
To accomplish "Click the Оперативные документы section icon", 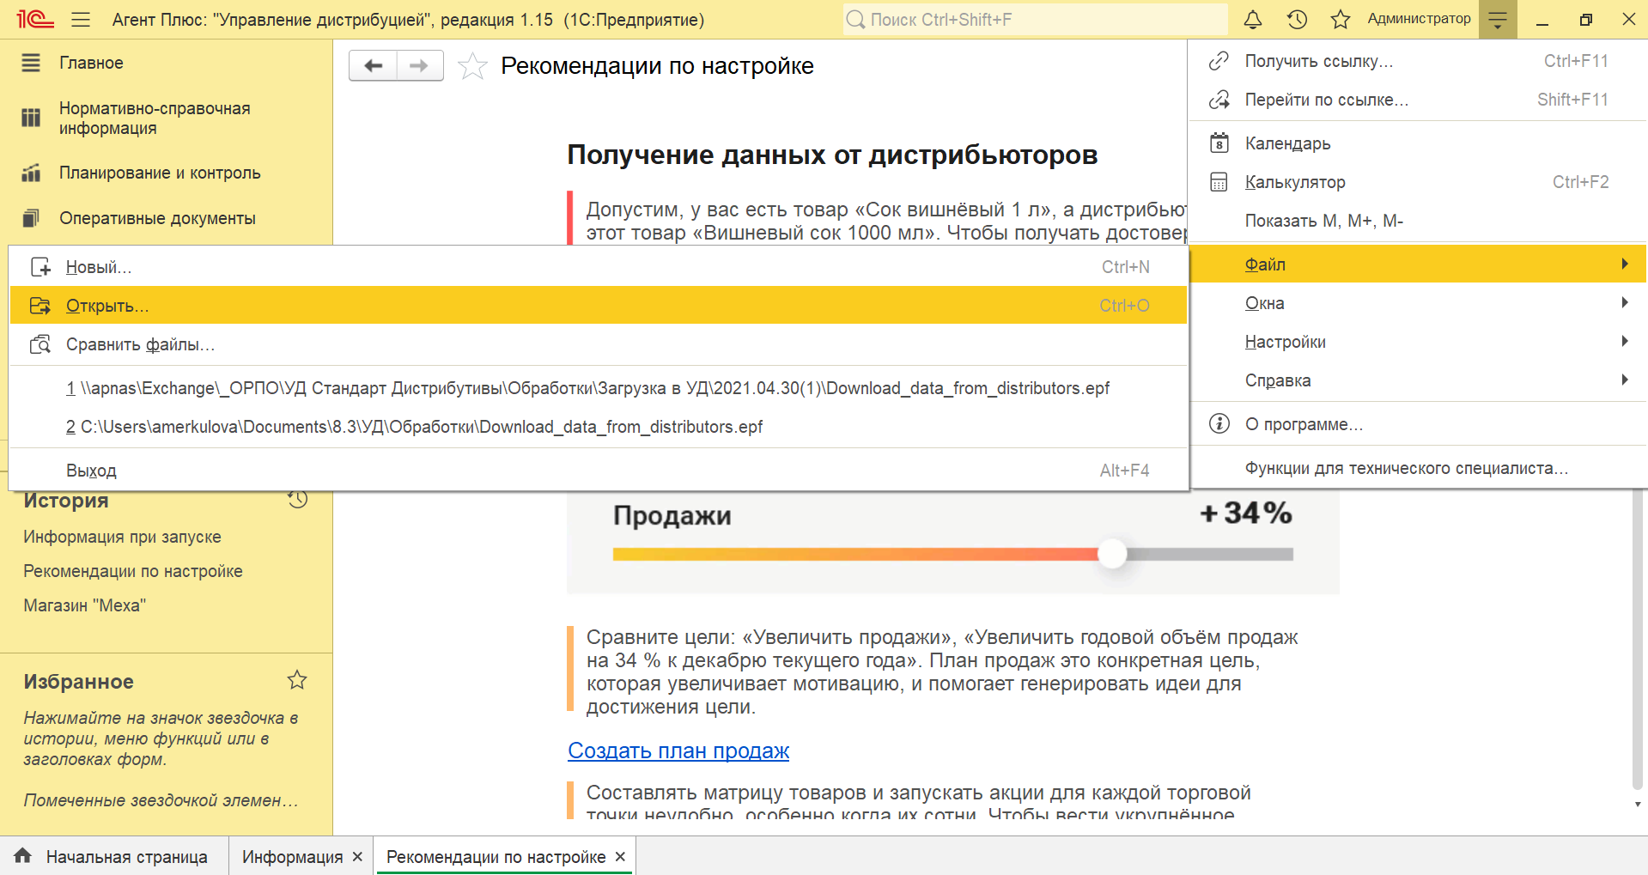I will [x=31, y=218].
